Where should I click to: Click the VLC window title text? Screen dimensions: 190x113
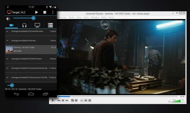tap(118, 14)
